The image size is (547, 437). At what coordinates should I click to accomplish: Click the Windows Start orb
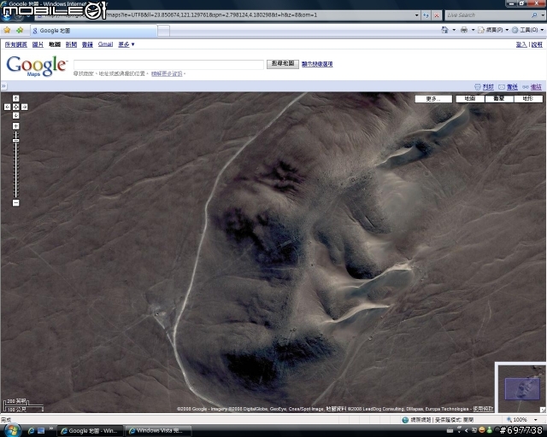click(x=12, y=430)
